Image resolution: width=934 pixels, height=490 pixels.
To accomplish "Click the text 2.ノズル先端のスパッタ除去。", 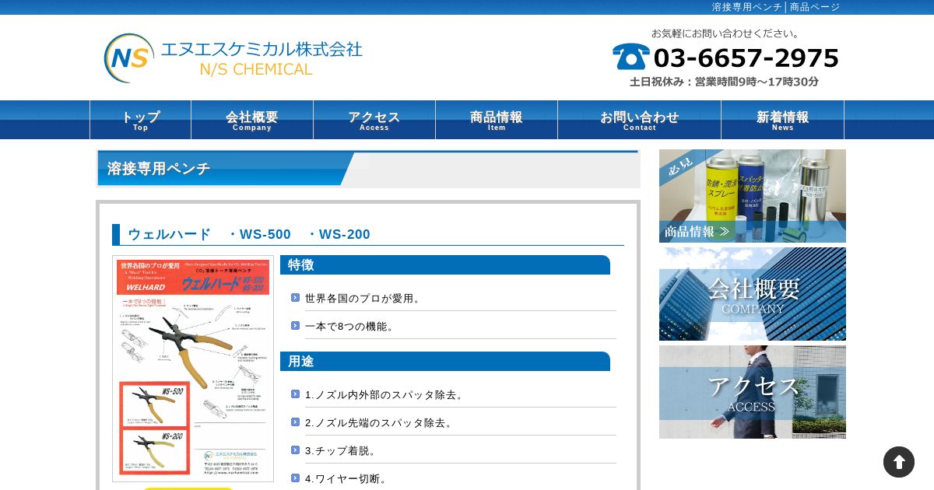I will coord(380,422).
